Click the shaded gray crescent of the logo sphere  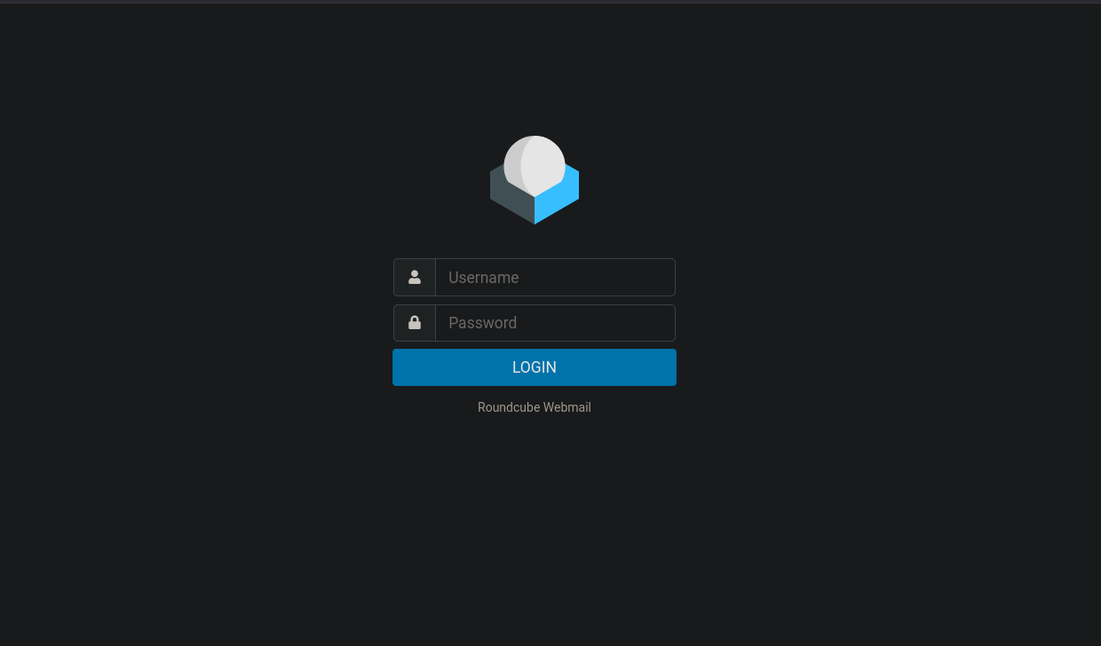512,164
